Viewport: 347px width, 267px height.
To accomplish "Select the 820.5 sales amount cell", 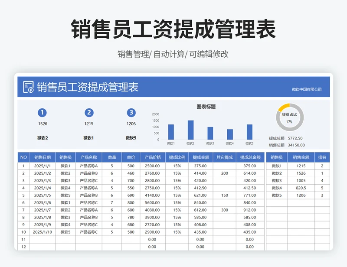I will point(301,188).
